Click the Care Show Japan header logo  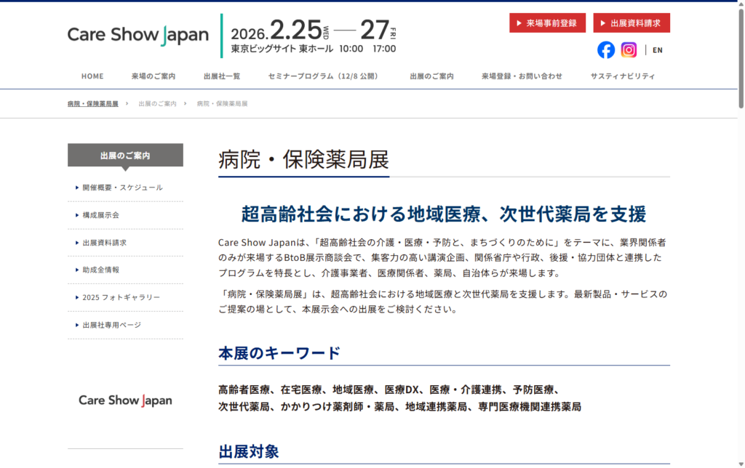pos(138,33)
